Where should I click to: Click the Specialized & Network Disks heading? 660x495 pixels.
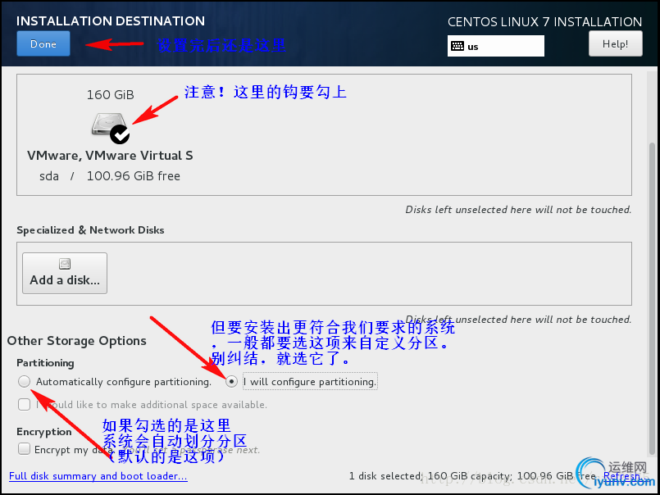tap(90, 230)
